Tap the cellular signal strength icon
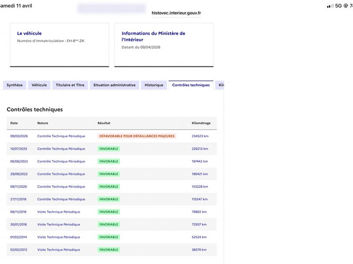 pyautogui.click(x=330, y=6)
